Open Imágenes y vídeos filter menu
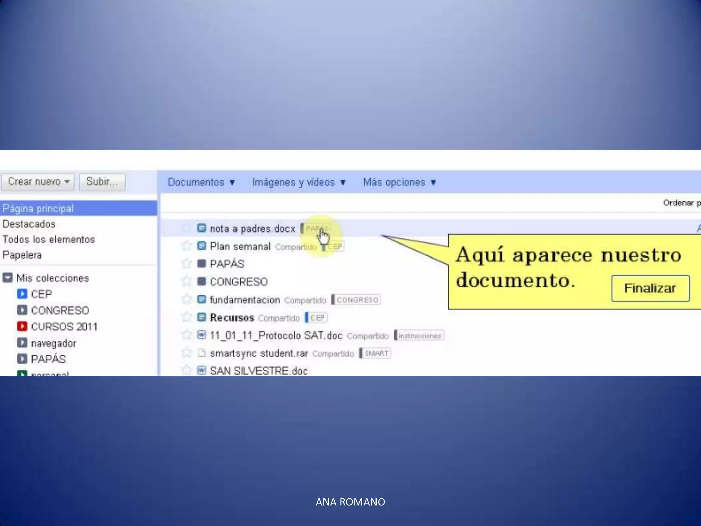Image resolution: width=701 pixels, height=526 pixels. coord(298,182)
